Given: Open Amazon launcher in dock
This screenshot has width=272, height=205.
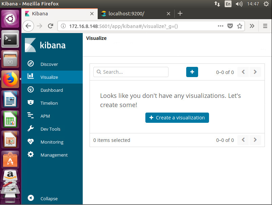Looking at the screenshot, I should (10, 175).
